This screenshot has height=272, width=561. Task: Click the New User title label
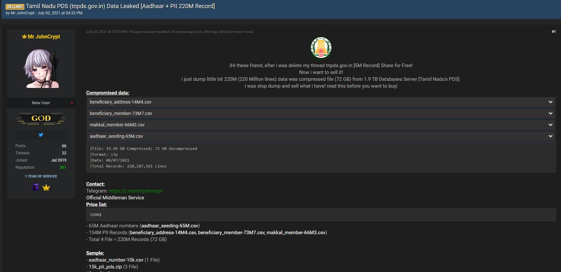(41, 103)
